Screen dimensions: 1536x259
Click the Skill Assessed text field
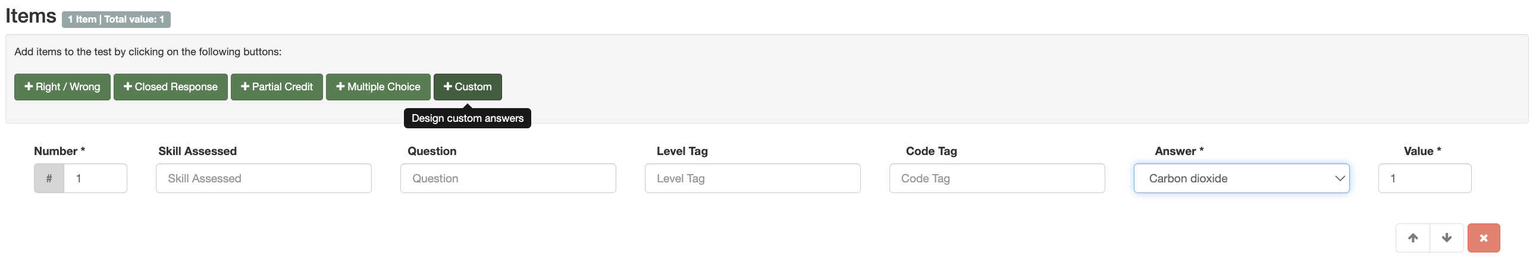pyautogui.click(x=264, y=179)
